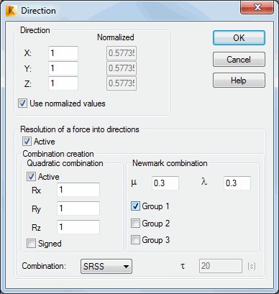
Task: Toggle Use normalized values checkbox
Action: [22, 104]
